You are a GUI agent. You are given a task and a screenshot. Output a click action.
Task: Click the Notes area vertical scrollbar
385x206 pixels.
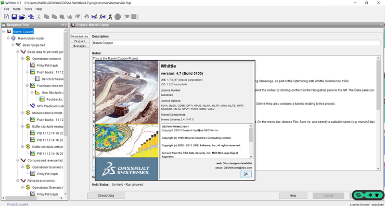(378, 113)
